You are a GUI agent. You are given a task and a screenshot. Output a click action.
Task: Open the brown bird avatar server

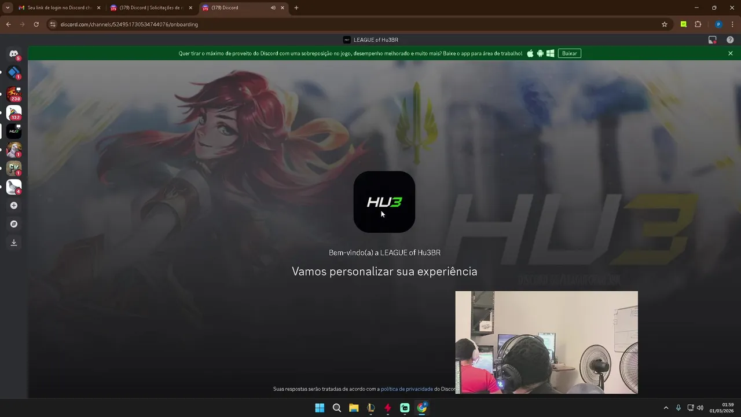[x=14, y=149]
